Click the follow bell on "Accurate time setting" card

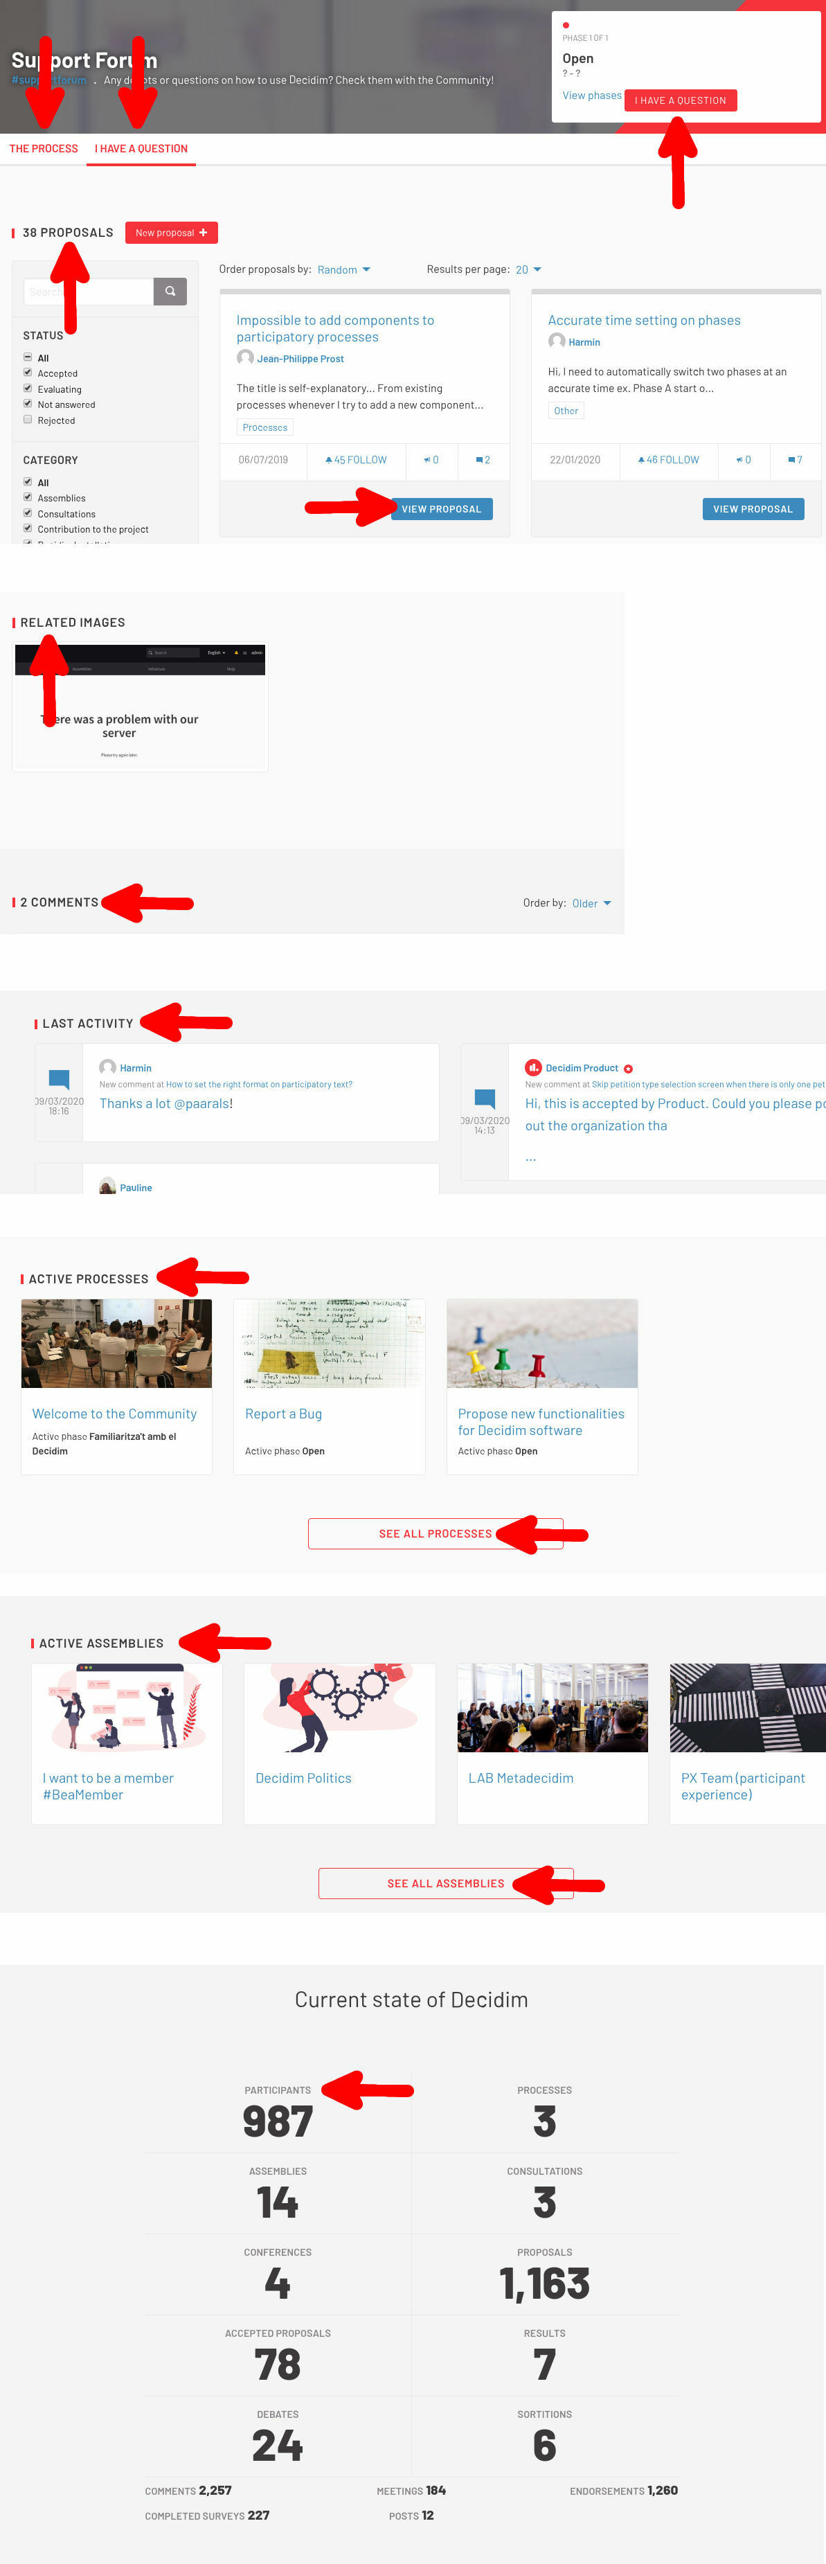641,460
